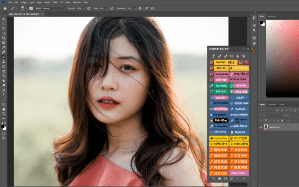Switch to the Paths tab
Screen dimensions: 299x187
(282, 104)
